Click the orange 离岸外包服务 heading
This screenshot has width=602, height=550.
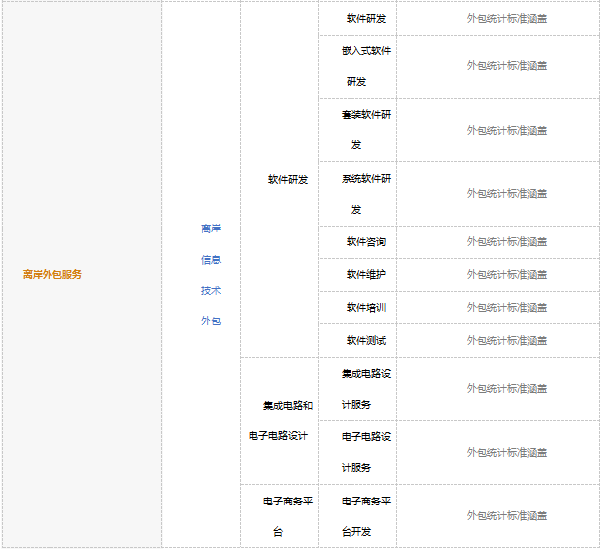point(52,274)
